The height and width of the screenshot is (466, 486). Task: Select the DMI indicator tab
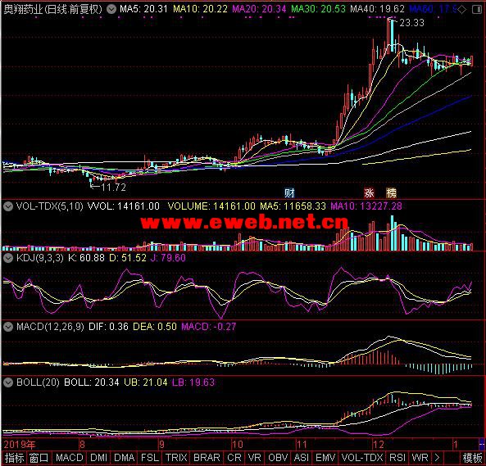click(x=98, y=458)
